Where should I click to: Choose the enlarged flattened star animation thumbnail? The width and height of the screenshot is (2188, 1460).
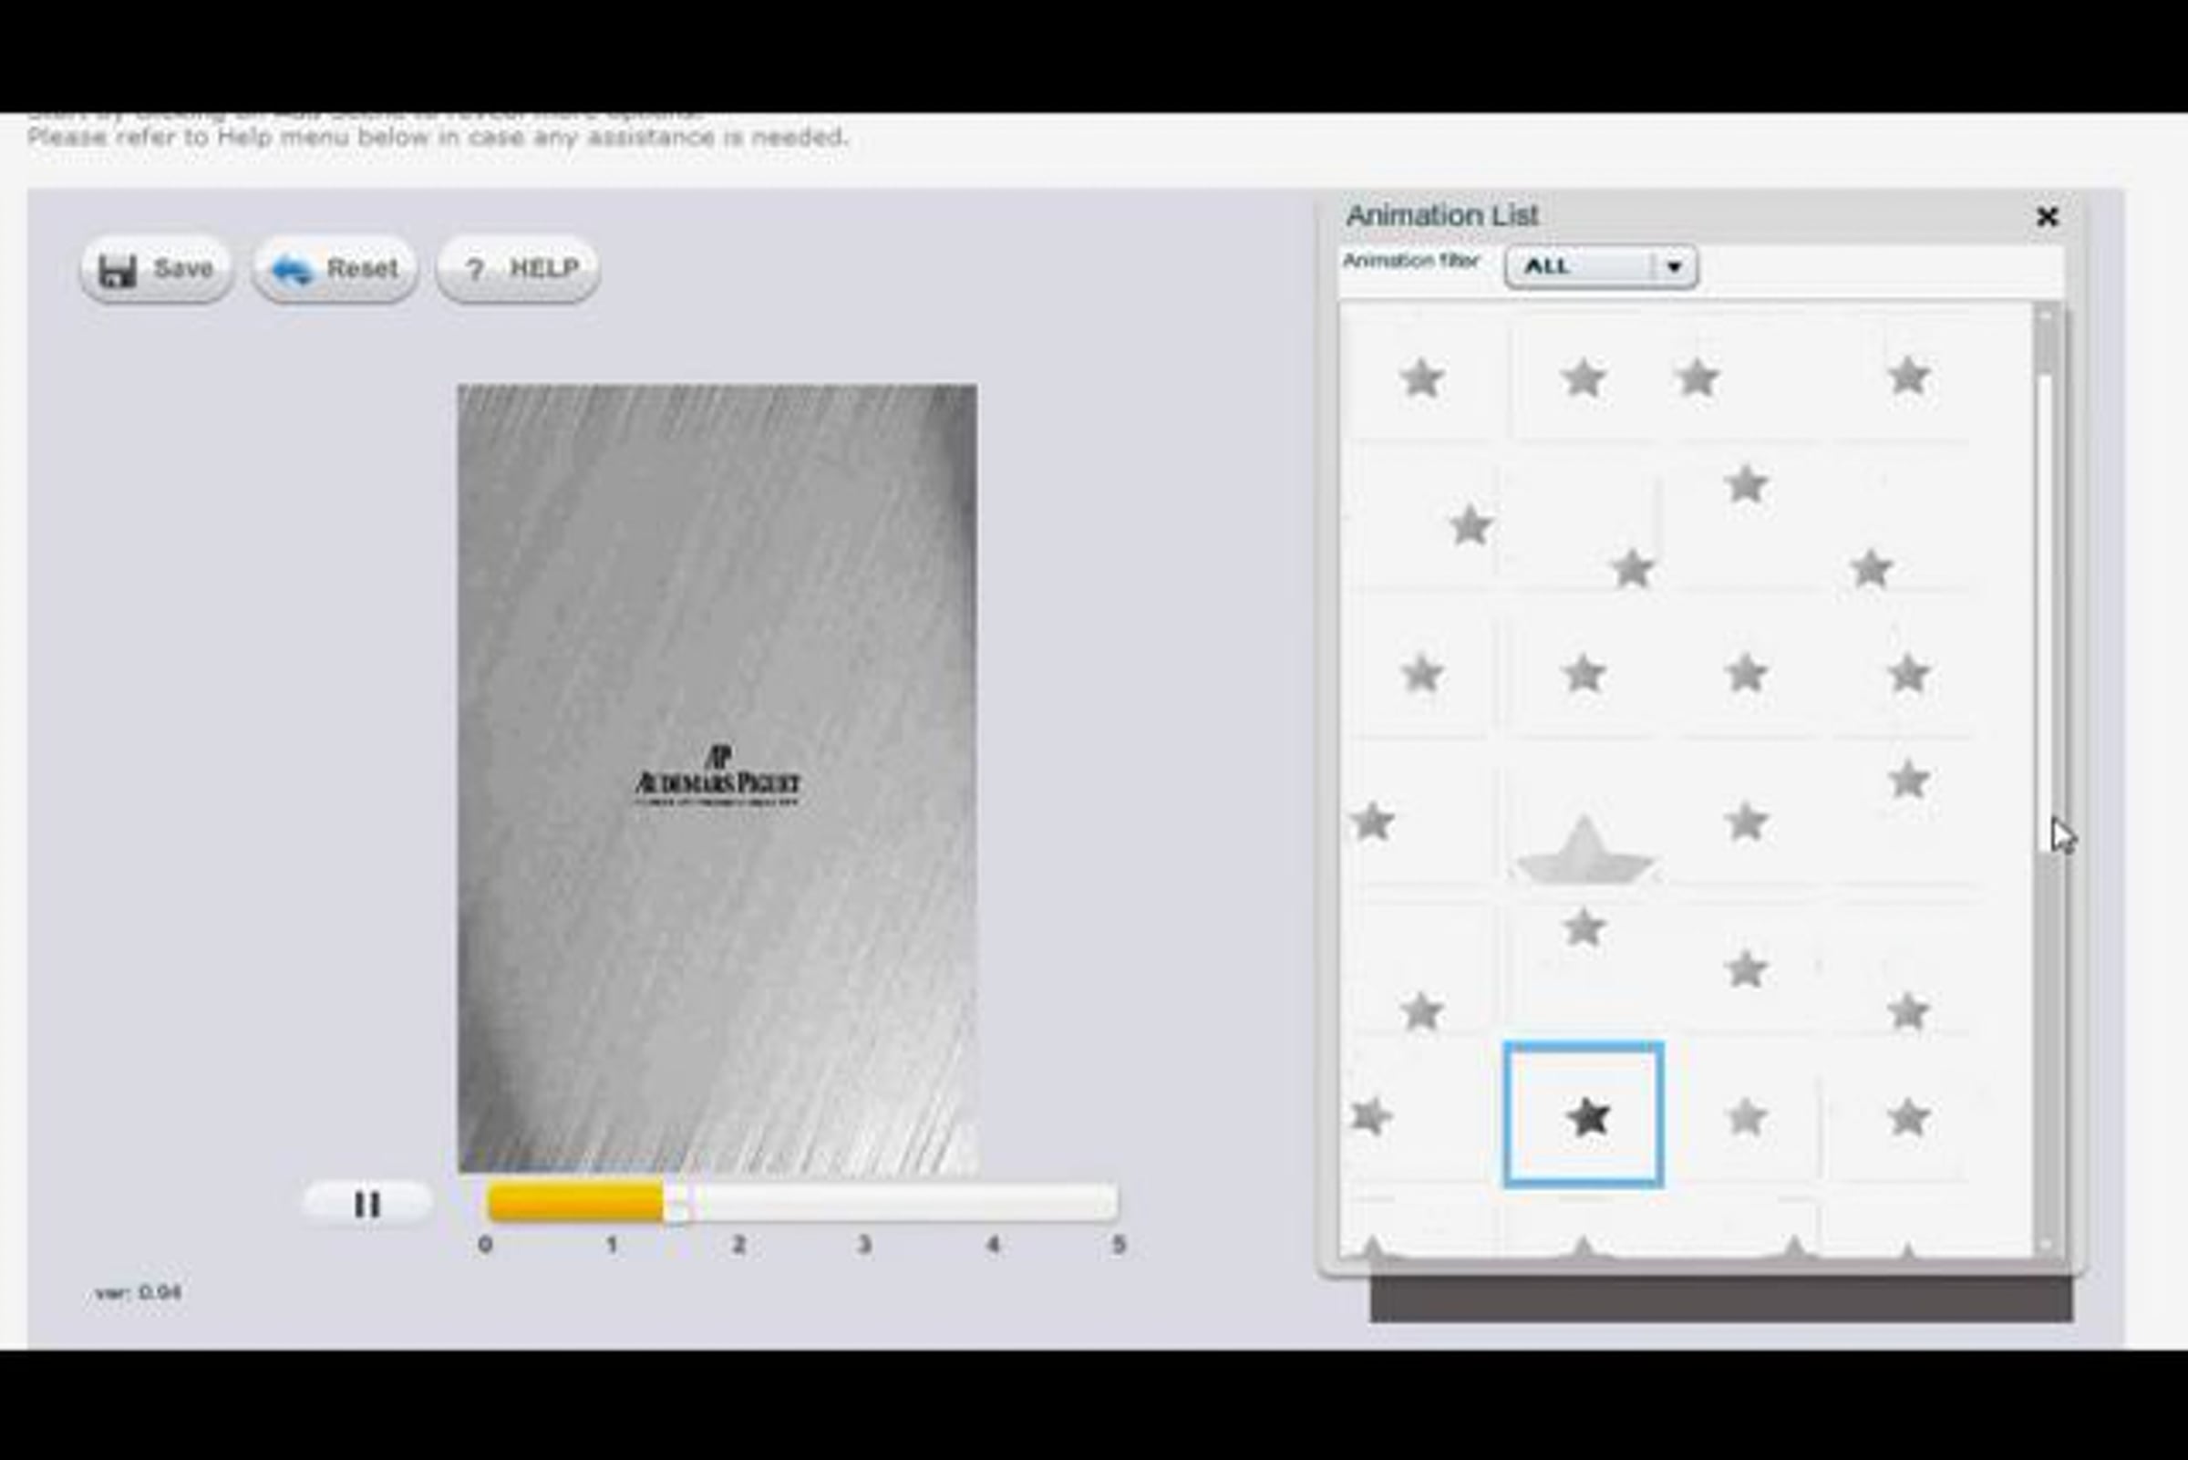click(x=1584, y=849)
